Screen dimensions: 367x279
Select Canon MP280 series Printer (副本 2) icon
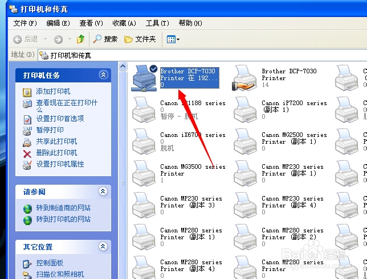[245, 237]
